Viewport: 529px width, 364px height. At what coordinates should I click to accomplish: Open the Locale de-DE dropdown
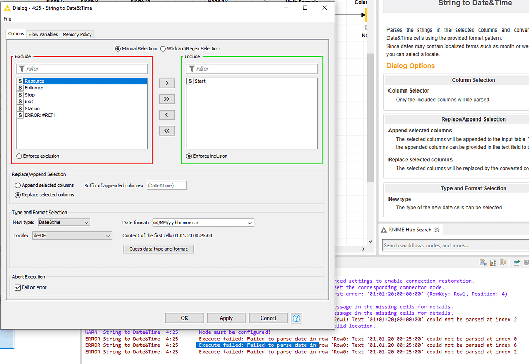[106, 235]
